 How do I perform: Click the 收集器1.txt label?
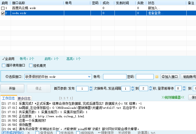pos(146,133)
